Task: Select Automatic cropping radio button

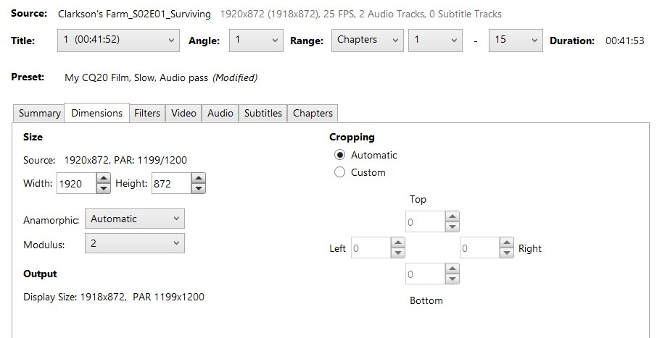Action: click(x=339, y=155)
